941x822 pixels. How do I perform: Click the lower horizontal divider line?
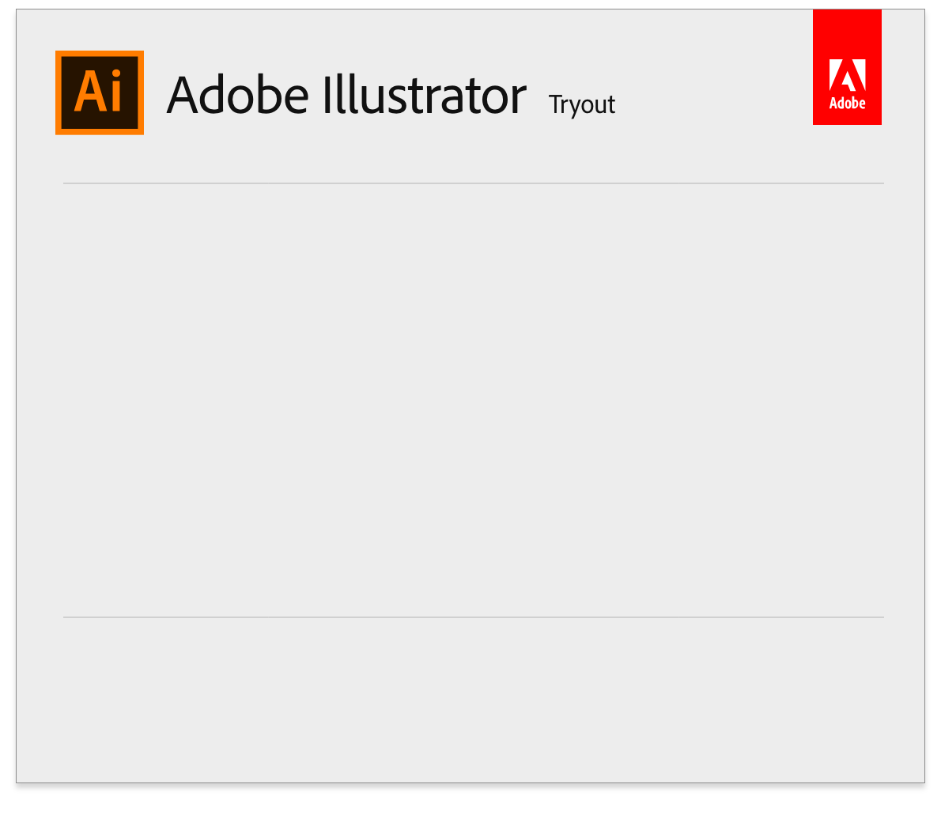coord(474,616)
